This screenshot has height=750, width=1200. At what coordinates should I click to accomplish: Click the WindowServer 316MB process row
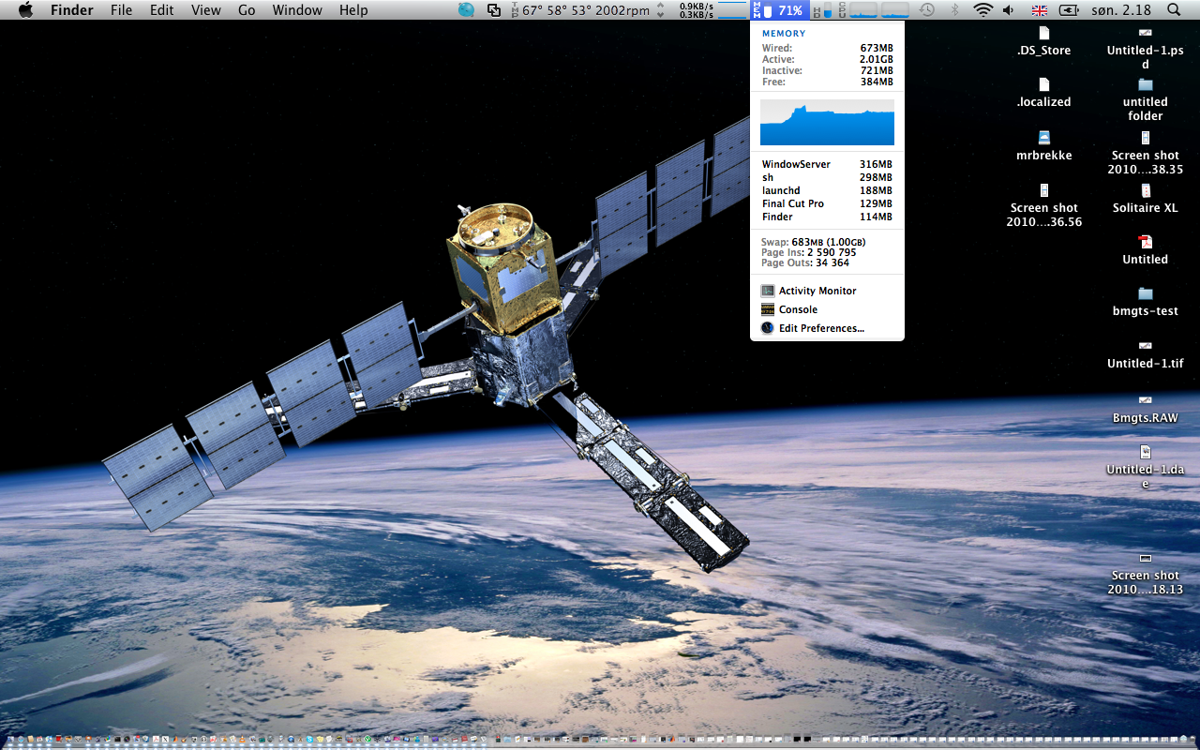pyautogui.click(x=827, y=164)
